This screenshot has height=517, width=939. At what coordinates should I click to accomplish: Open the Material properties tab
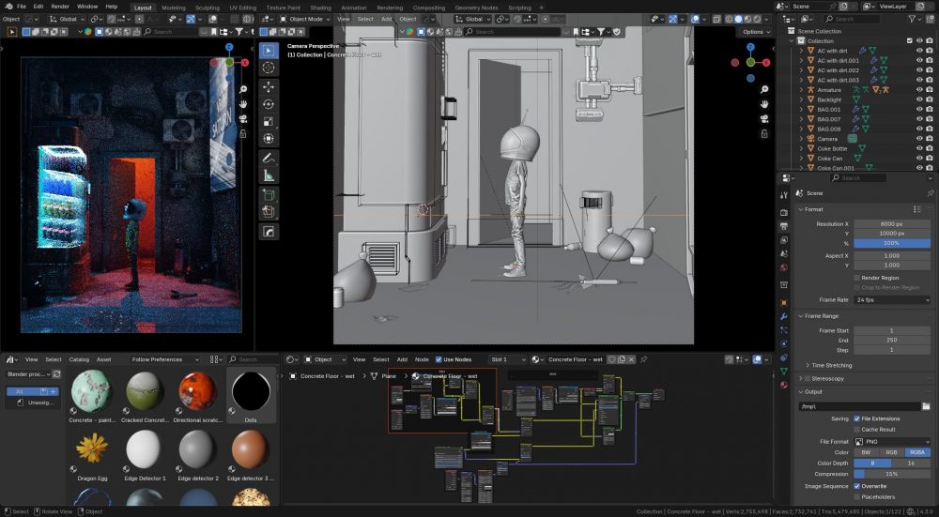click(784, 385)
